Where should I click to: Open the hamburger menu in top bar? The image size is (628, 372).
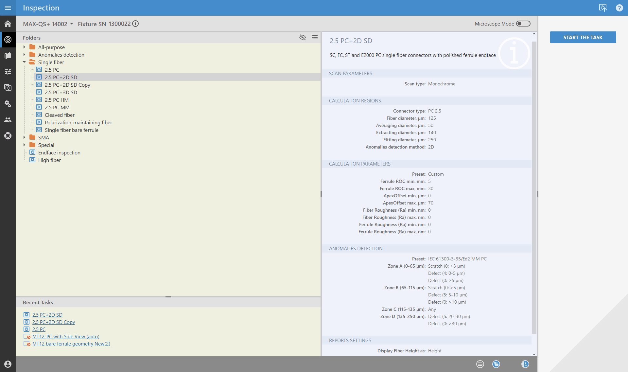[8, 8]
